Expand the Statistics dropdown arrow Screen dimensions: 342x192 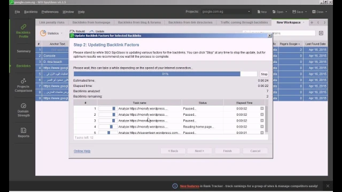(x=61, y=33)
